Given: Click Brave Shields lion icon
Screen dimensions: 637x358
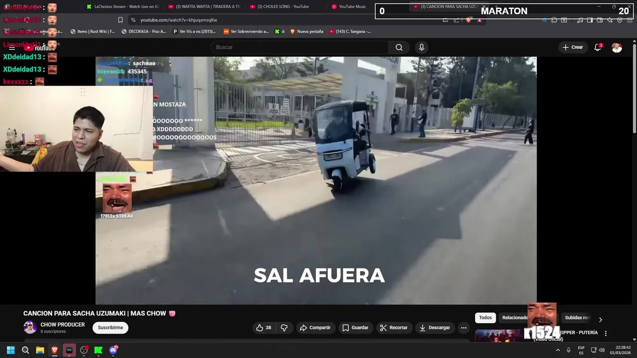Looking at the screenshot, I should click(x=468, y=20).
